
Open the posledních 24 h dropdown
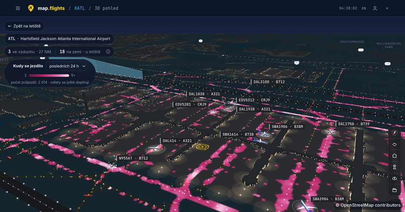click(67, 66)
